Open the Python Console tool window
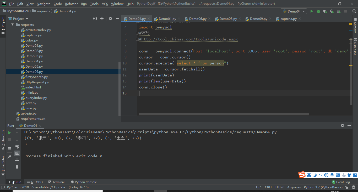 (x=84, y=182)
